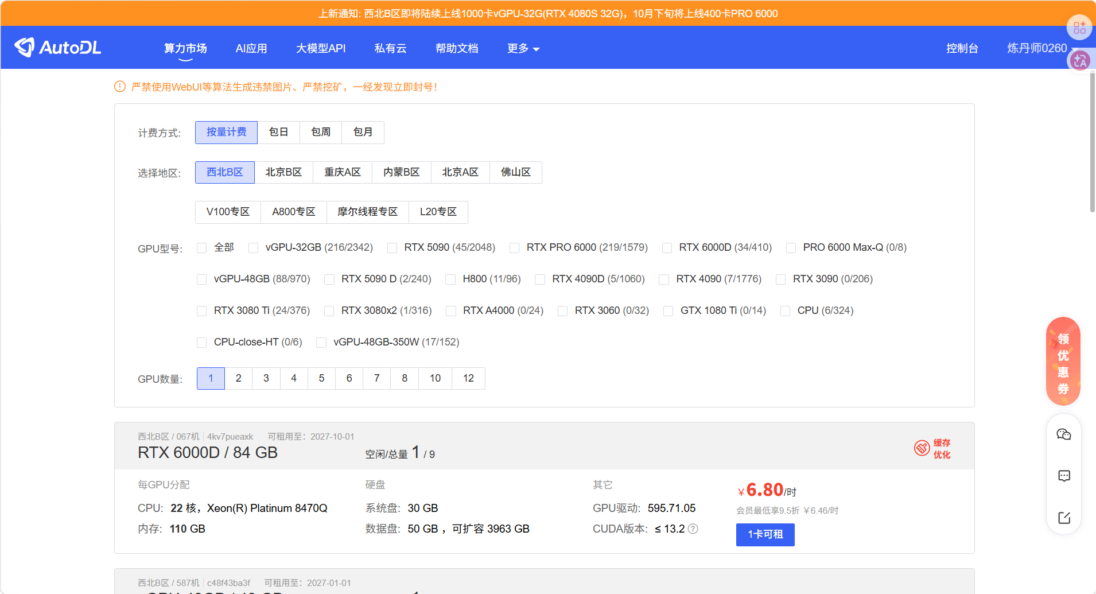Enable the H800 checkbox

click(450, 279)
